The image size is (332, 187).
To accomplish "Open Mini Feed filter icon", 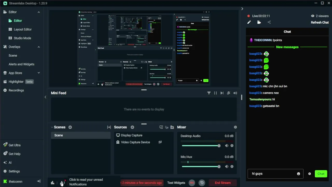I will point(209,93).
